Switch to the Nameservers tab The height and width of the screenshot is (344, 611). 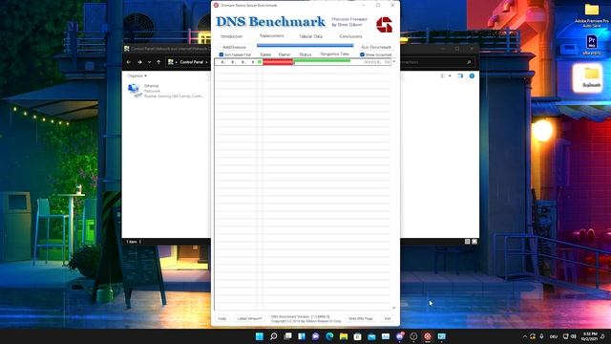[x=271, y=36]
